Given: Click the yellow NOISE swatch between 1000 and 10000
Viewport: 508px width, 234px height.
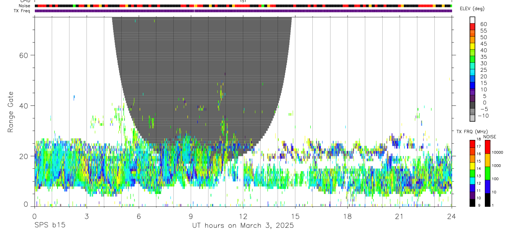Looking at the screenshot, I should pyautogui.click(x=488, y=160).
